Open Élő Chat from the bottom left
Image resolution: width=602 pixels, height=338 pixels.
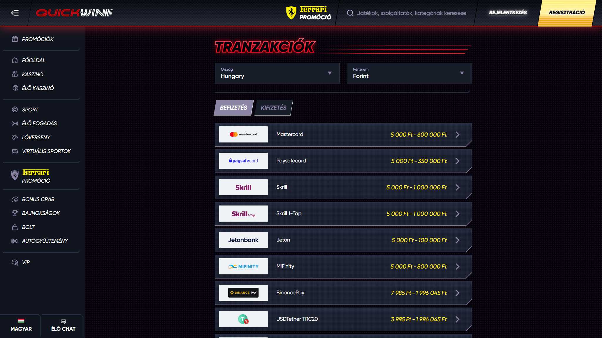62,326
